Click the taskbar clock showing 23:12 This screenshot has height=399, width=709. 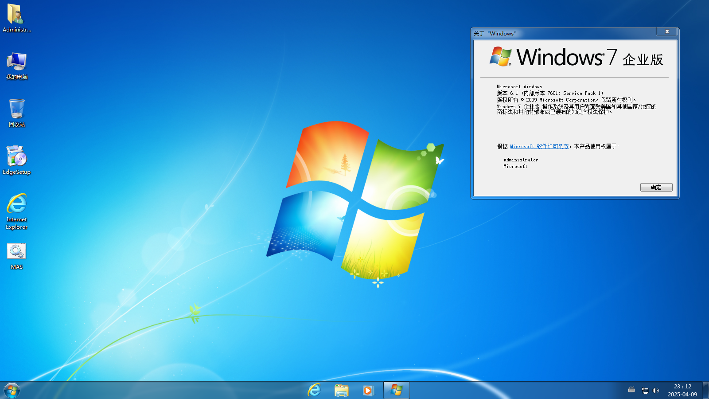682,390
